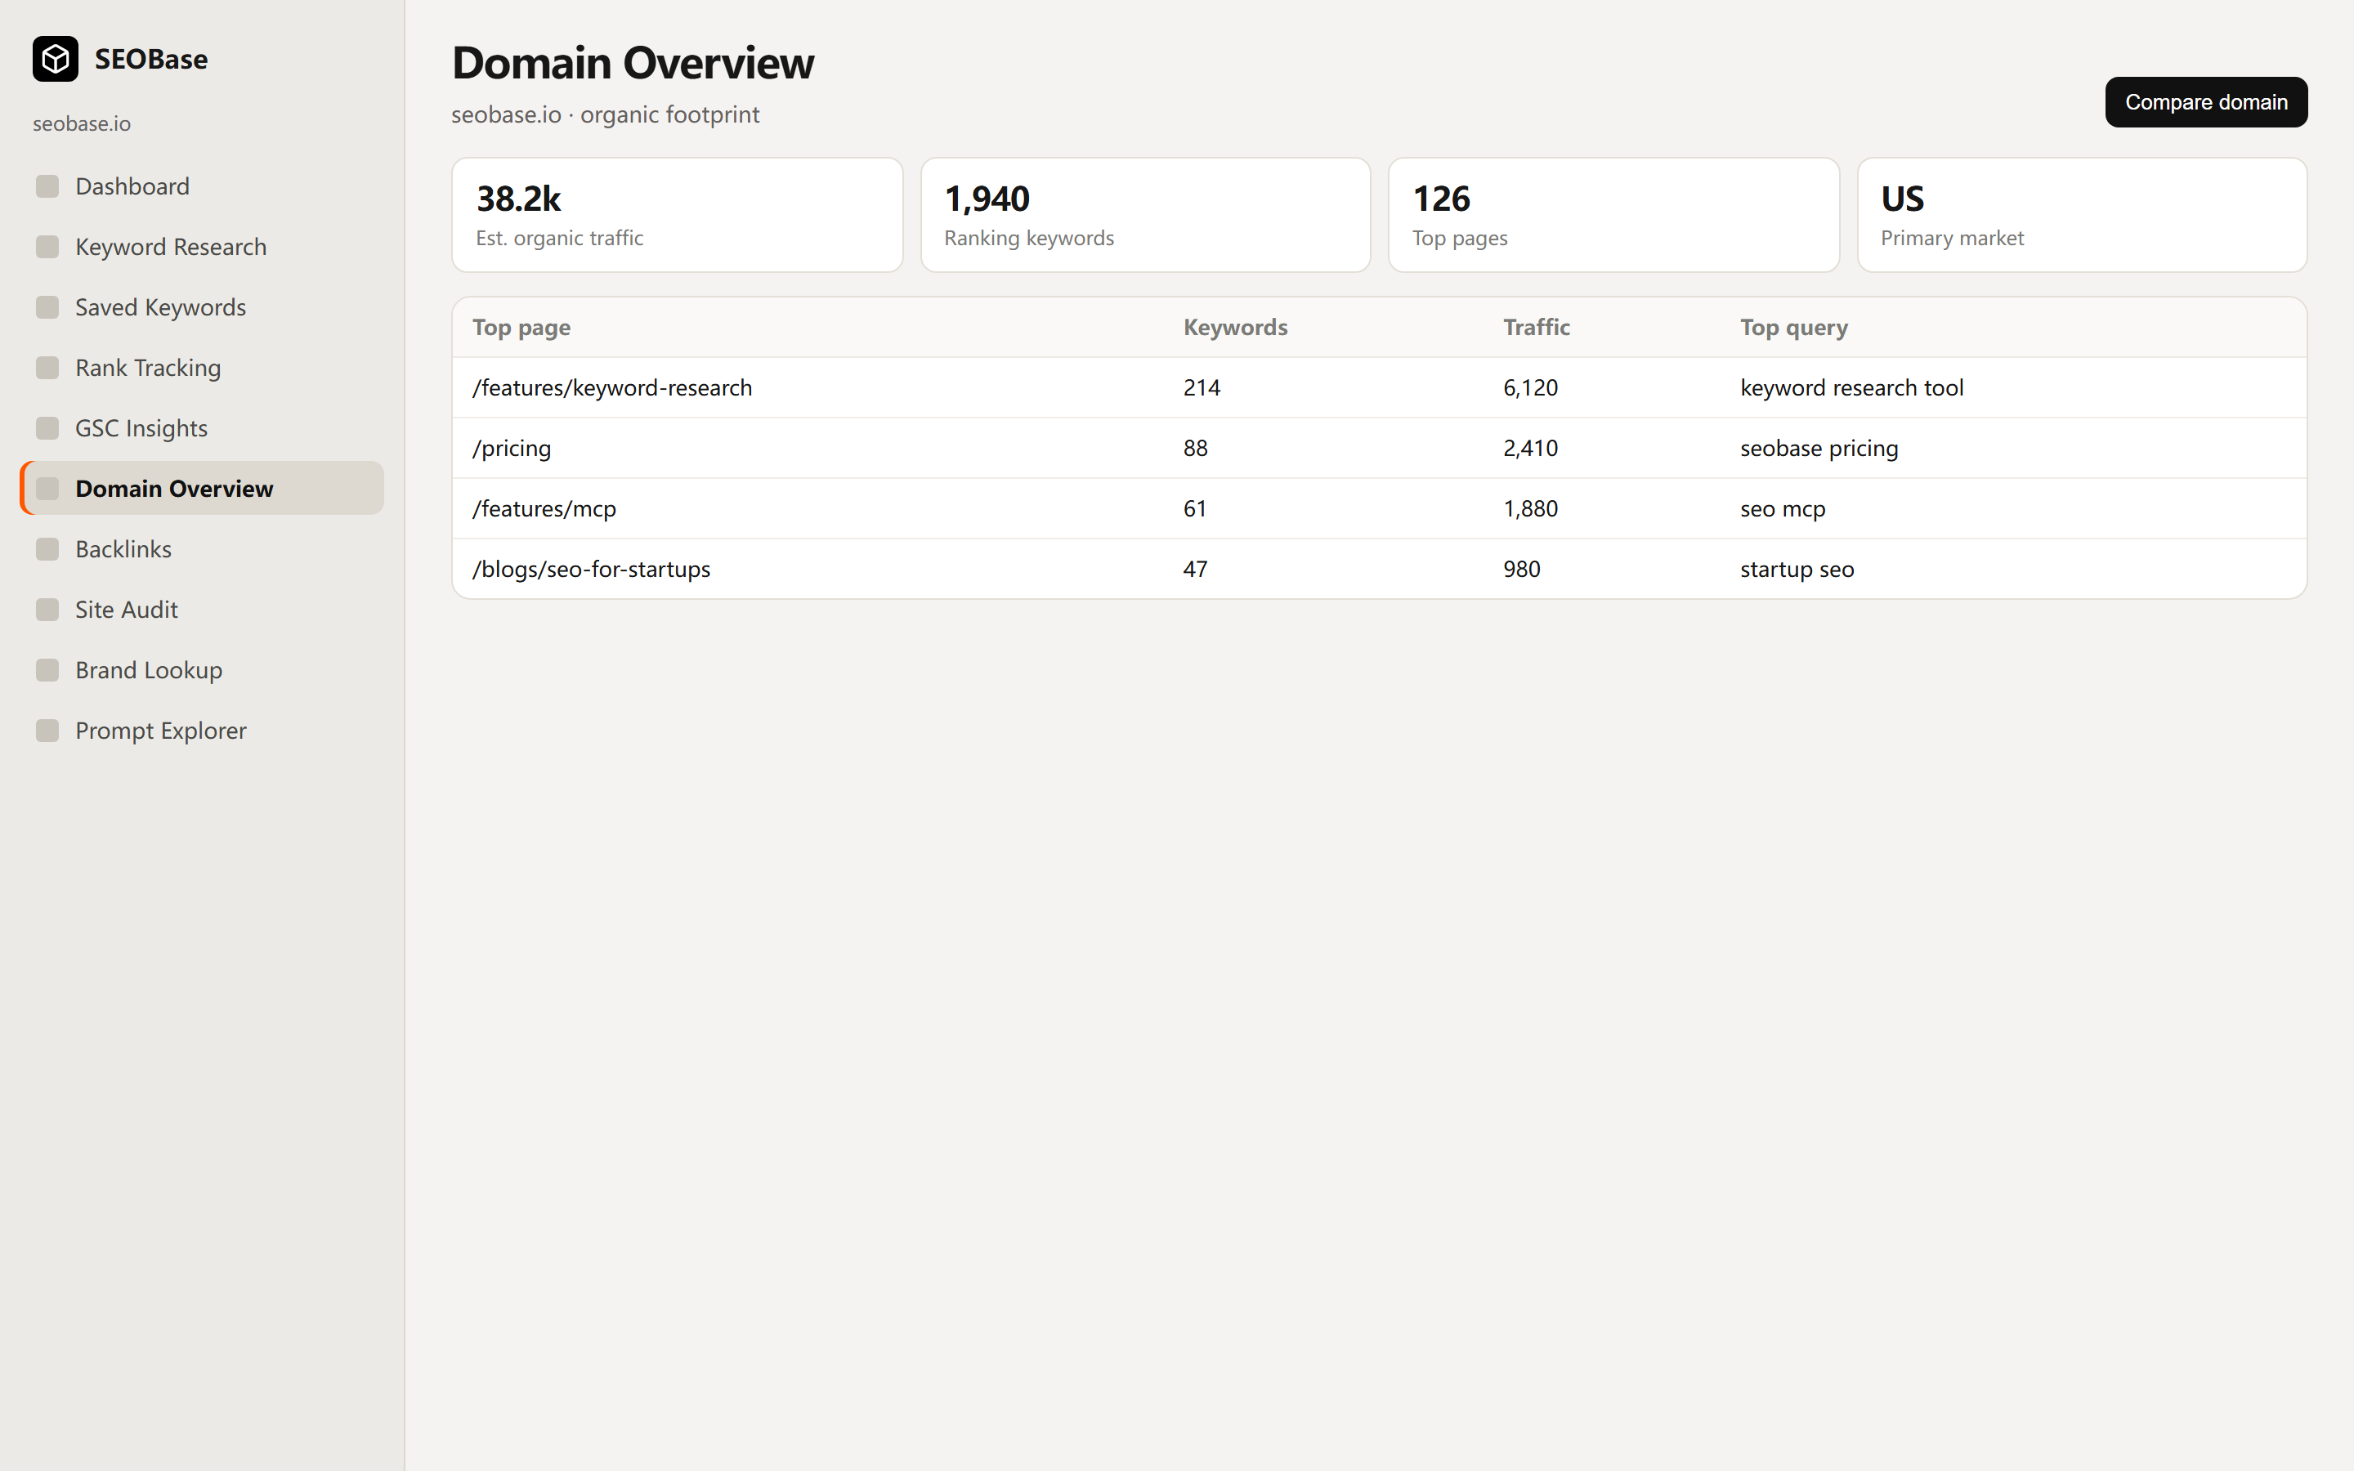Open GSC Insights section

[201, 428]
